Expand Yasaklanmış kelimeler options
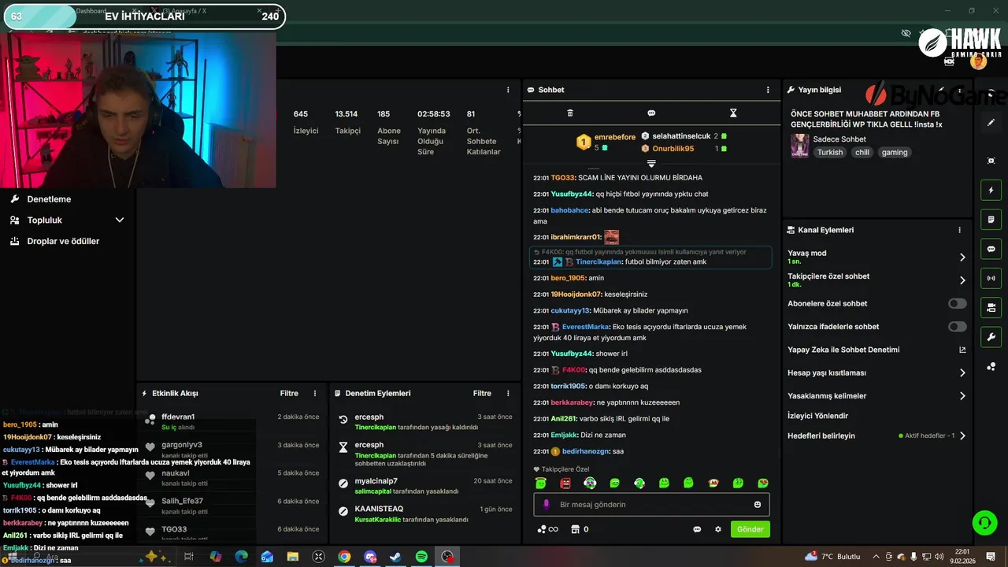Viewport: 1008px width, 567px height. 962,396
